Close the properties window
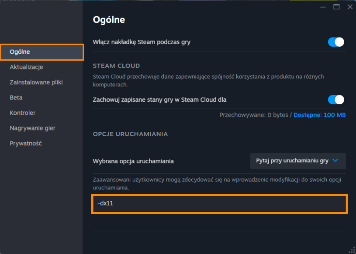This screenshot has height=254, width=356. pos(350,7)
